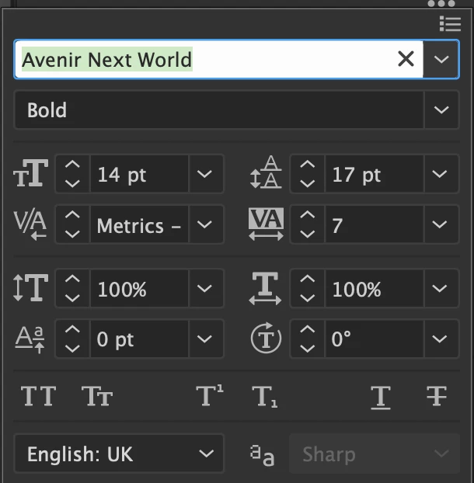Image resolution: width=474 pixels, height=483 pixels.
Task: Increase leading with up stepper
Action: [307, 165]
